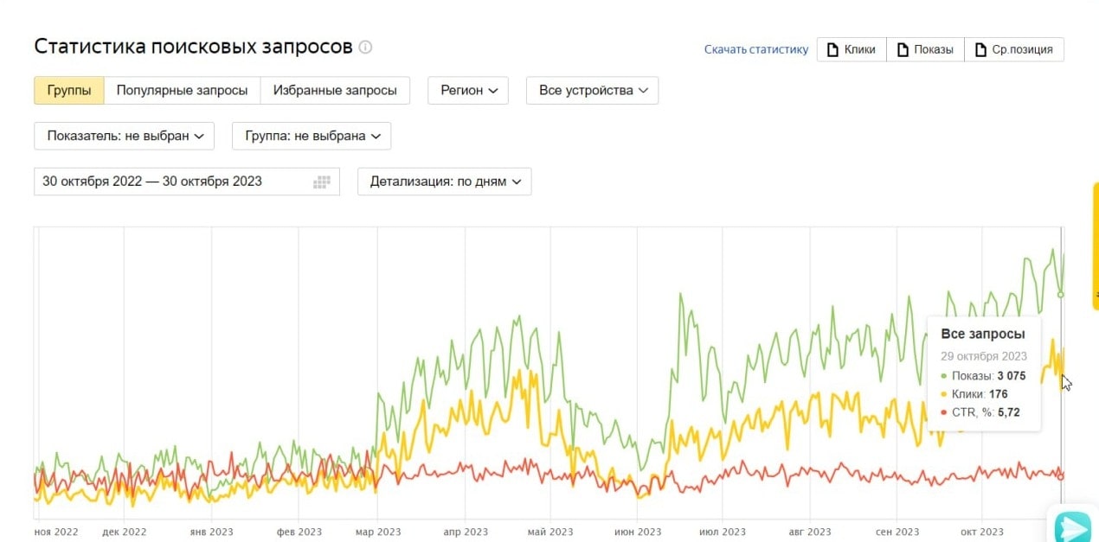Open the Группа: не выбрана dropdown
Image resolution: width=1099 pixels, height=542 pixels.
[312, 136]
